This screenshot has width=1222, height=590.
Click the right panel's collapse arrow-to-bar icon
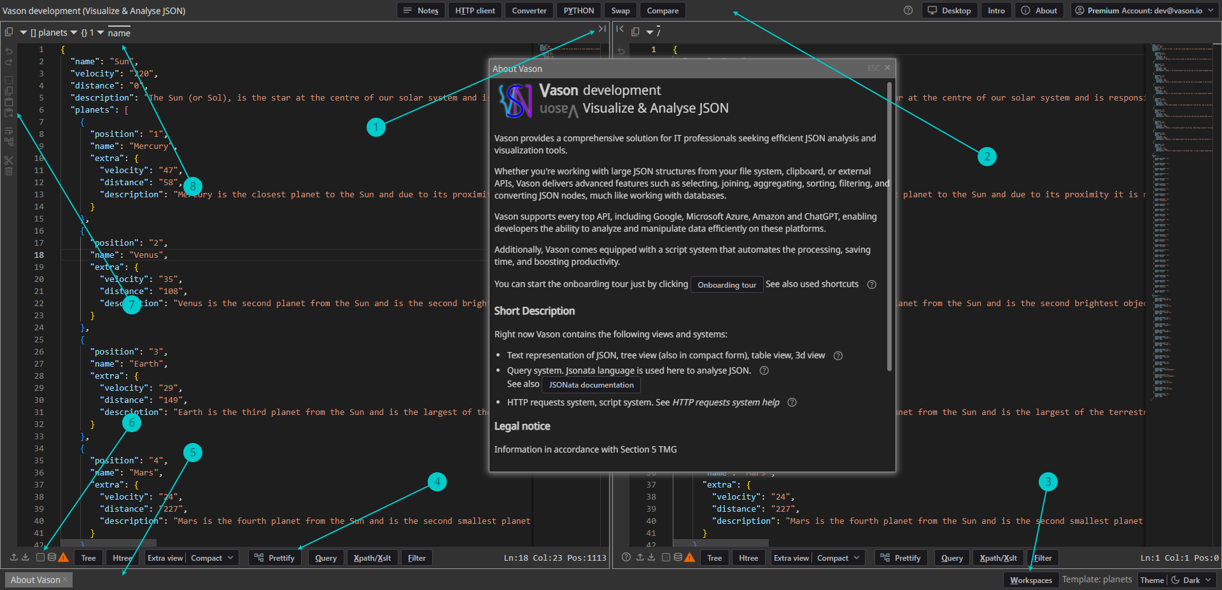[x=620, y=29]
